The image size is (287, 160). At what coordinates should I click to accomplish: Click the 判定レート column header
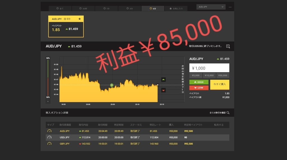155,125
